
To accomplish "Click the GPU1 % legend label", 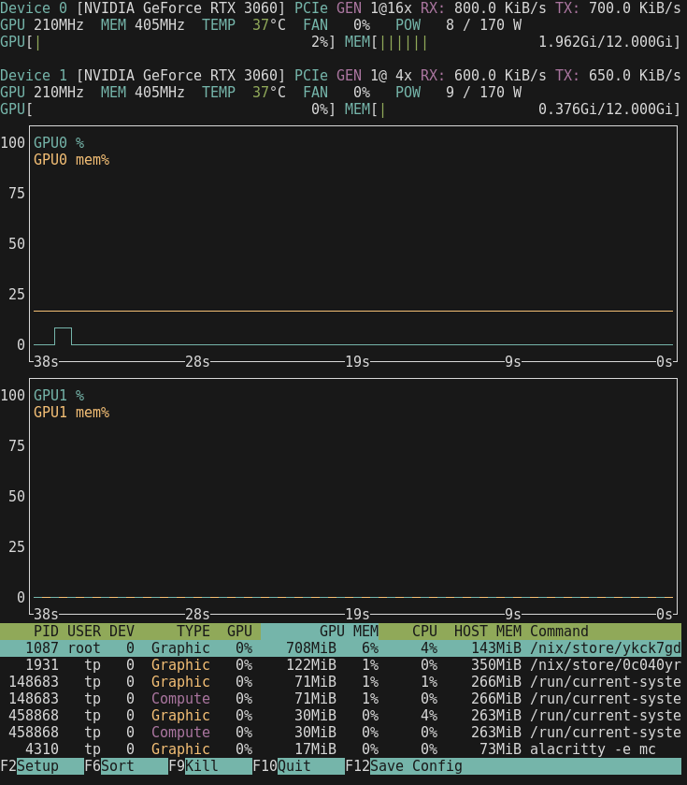I will [59, 395].
